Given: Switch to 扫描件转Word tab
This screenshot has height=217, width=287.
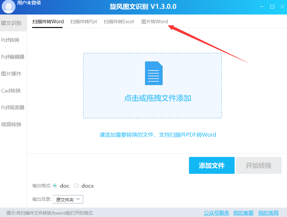Looking at the screenshot, I should (x=48, y=22).
